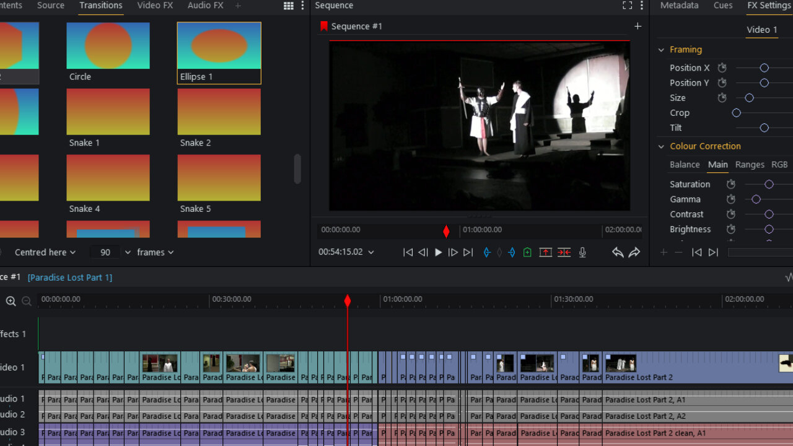The image size is (793, 446).
Task: Click the green add cue marker icon
Action: (527, 252)
